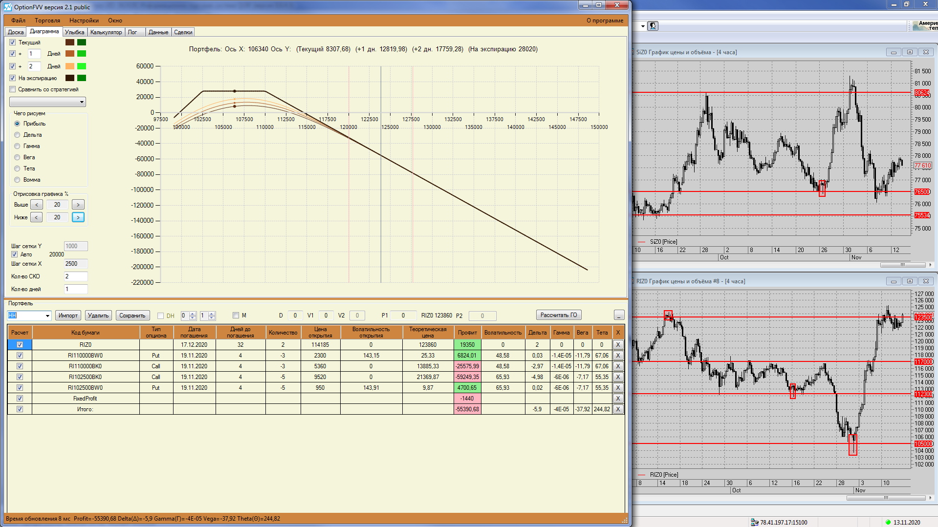Image resolution: width=938 pixels, height=527 pixels.
Task: Click the X button on the Итого row
Action: tap(618, 409)
